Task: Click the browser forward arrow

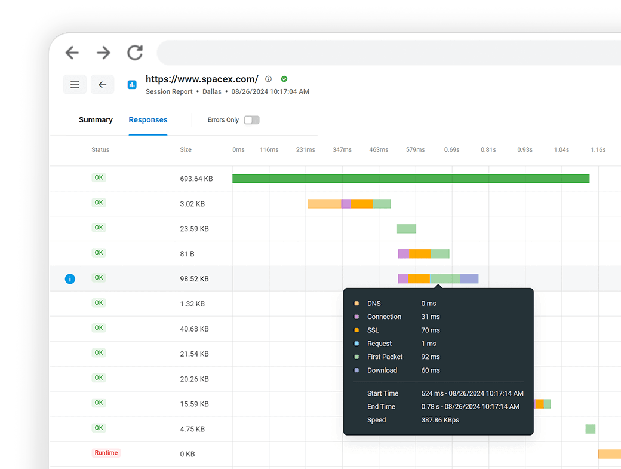Action: [103, 53]
